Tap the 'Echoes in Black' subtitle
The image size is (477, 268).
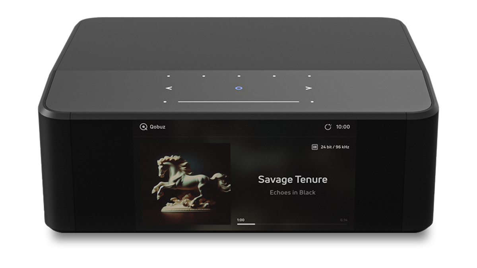click(293, 193)
